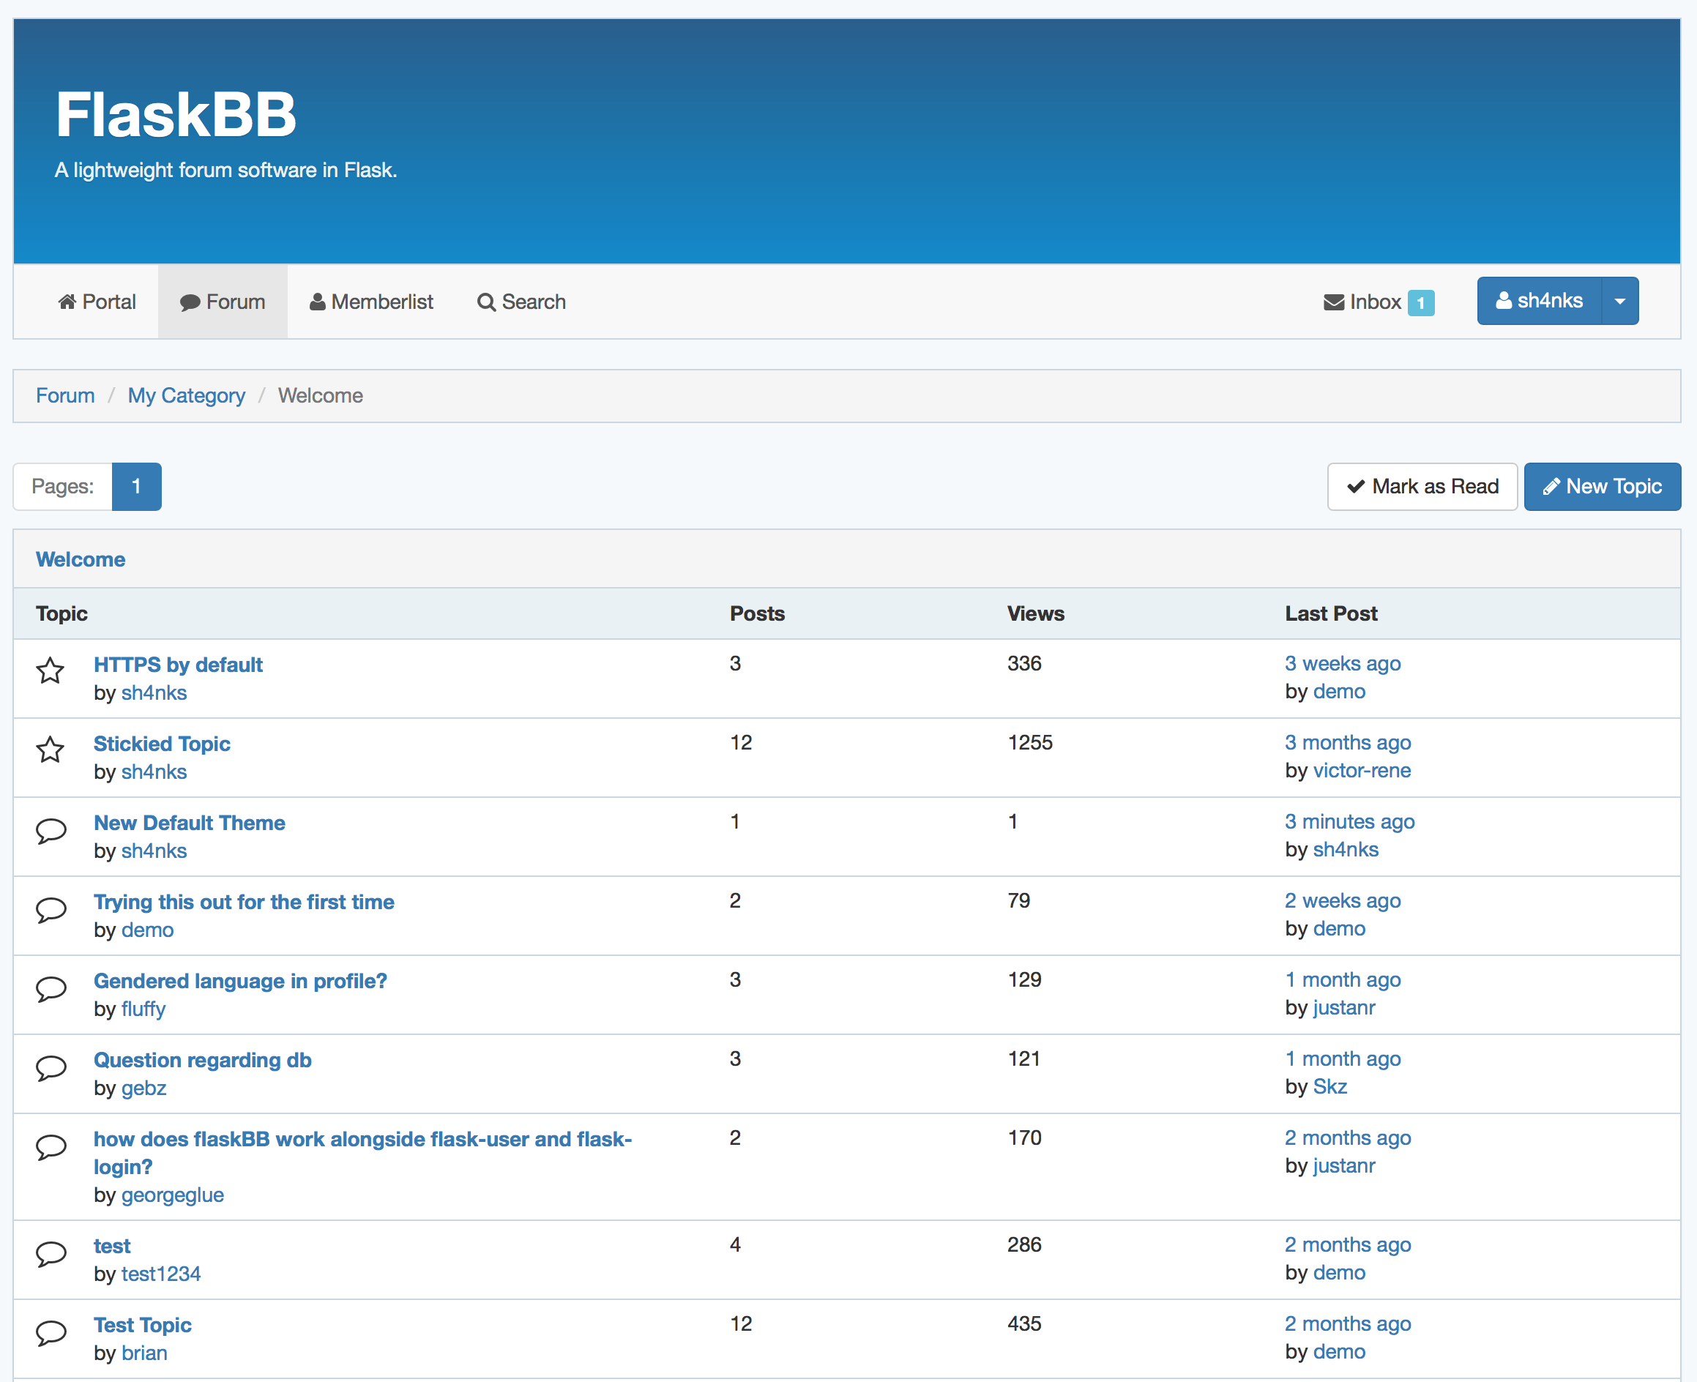Screen dimensions: 1697x1382
Task: View victor-rene's profile from last post
Action: (1361, 771)
